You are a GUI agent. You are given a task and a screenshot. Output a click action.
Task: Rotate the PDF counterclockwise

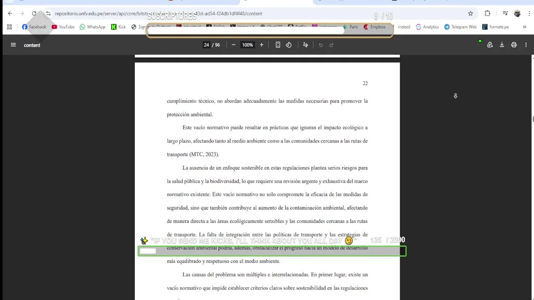click(289, 45)
